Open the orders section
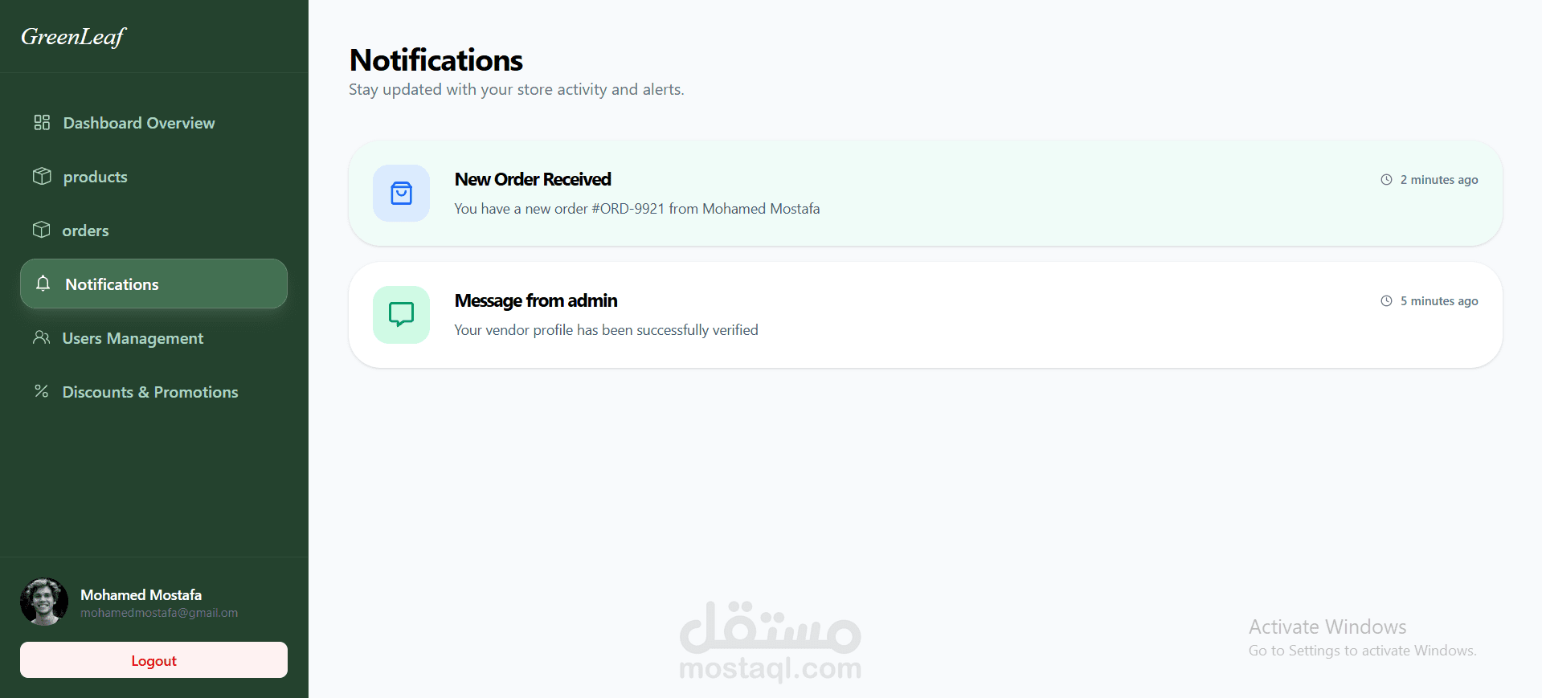 [x=153, y=231]
